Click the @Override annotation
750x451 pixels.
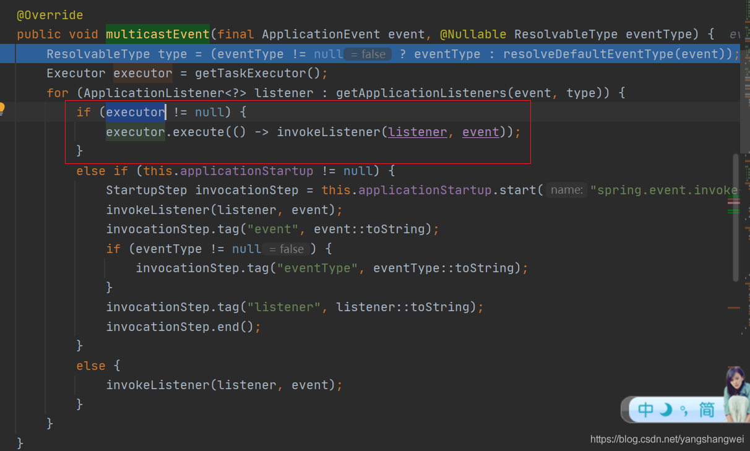tap(50, 15)
